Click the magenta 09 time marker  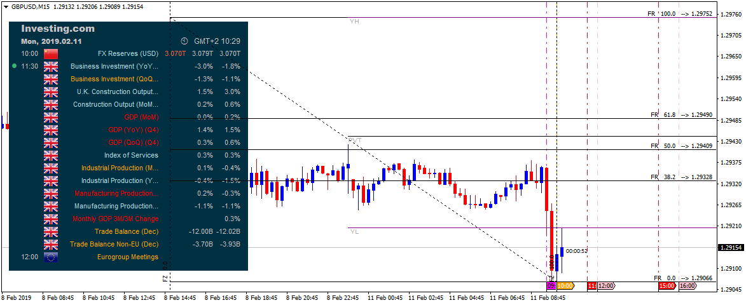551,286
